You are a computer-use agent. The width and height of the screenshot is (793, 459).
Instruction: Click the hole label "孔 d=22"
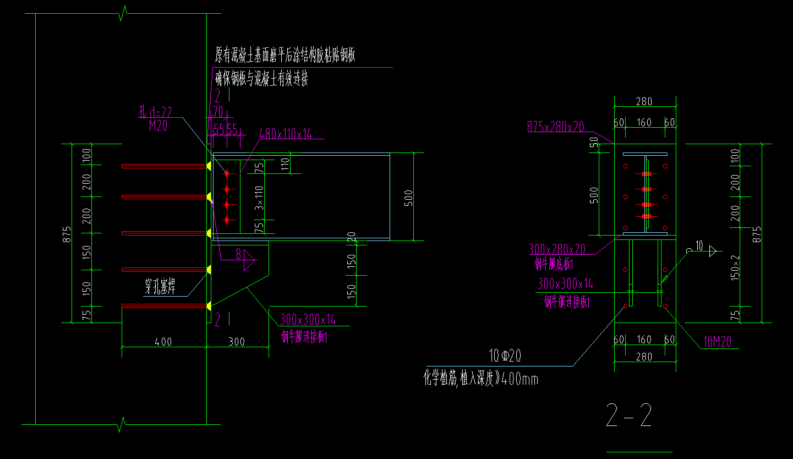click(x=155, y=113)
